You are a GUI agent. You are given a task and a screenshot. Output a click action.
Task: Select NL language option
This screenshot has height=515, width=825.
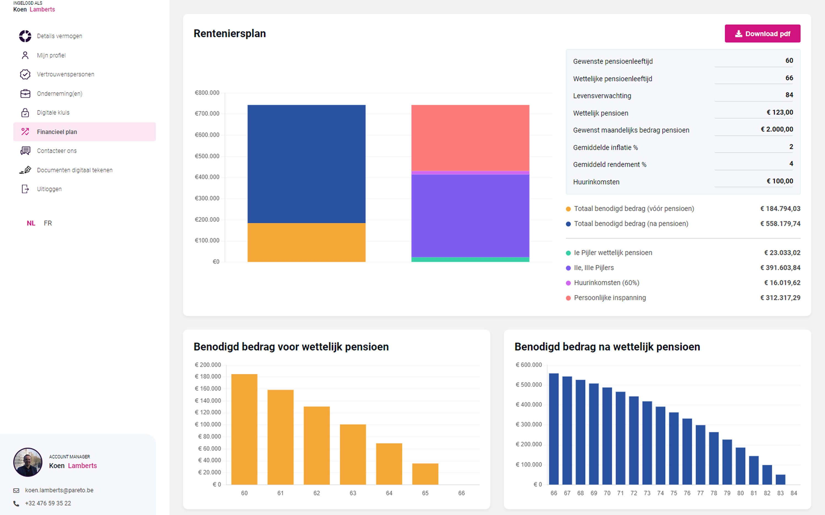pos(31,223)
